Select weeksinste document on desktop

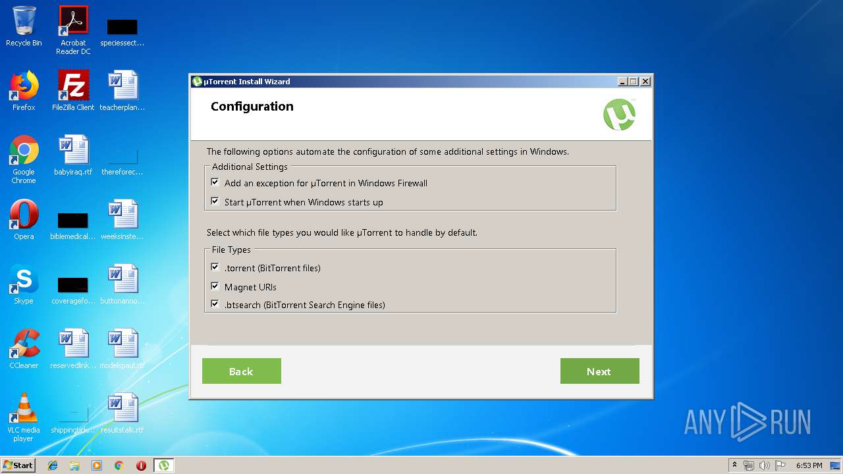pyautogui.click(x=122, y=220)
